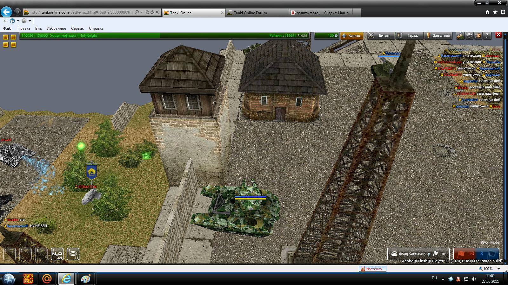The height and width of the screenshot is (285, 508).
Task: Open Paint from the taskbar
Action: pyautogui.click(x=86, y=279)
